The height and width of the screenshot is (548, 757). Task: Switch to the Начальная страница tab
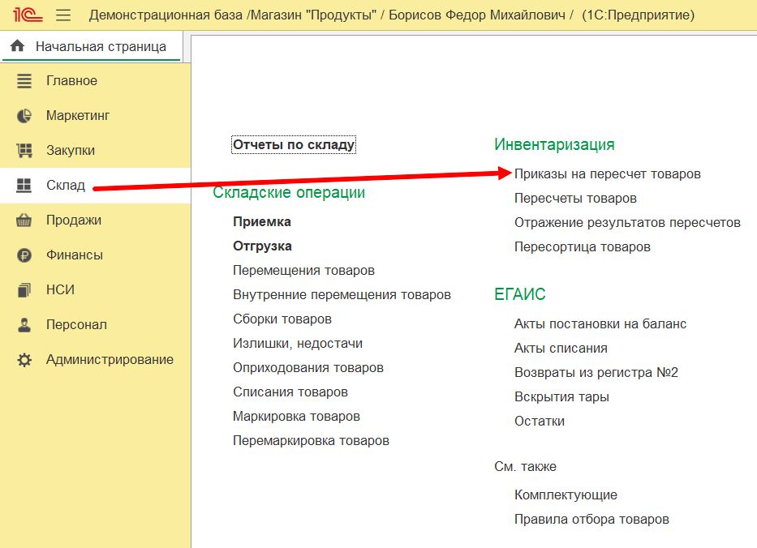(91, 46)
